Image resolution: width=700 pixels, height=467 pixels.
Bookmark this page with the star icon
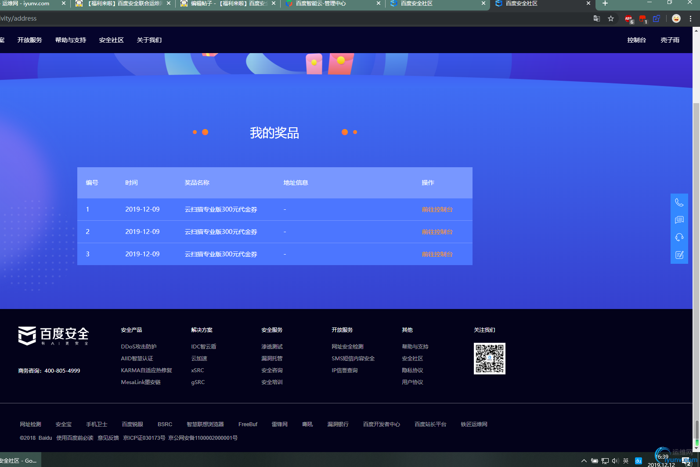611,18
